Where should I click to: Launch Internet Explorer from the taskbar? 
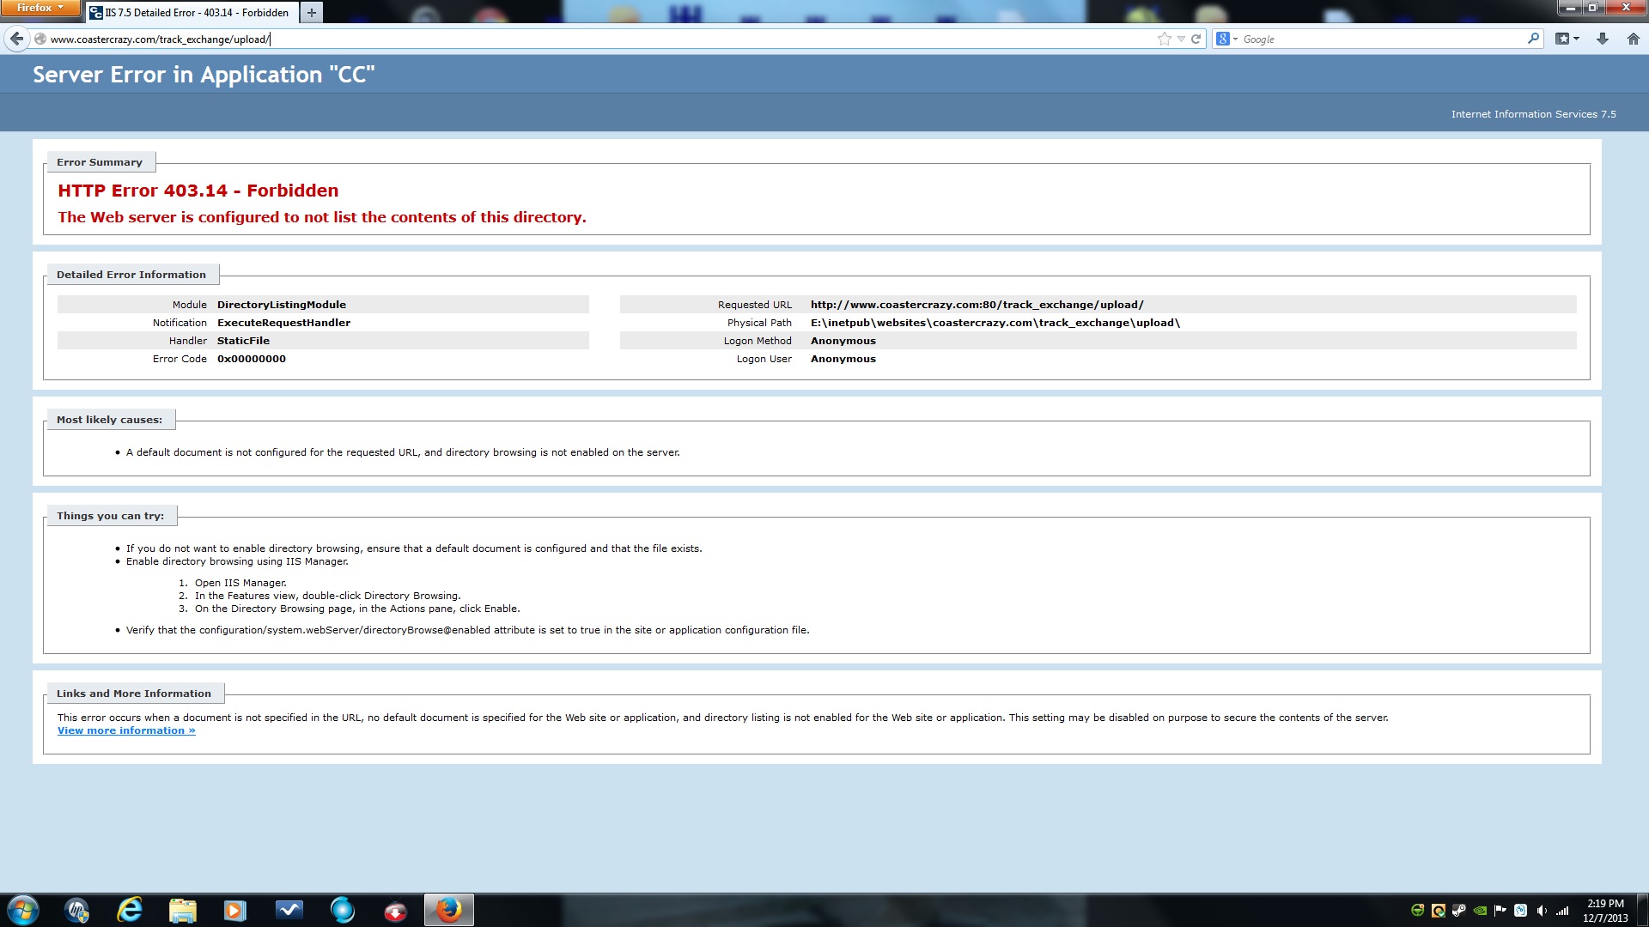[130, 910]
